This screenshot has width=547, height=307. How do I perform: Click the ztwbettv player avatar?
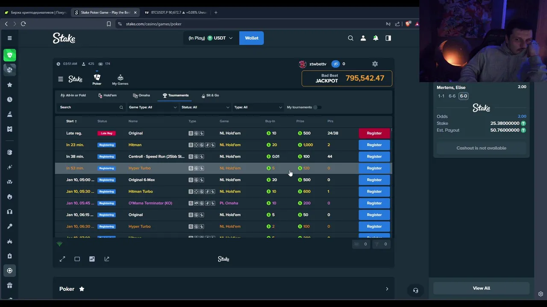coord(303,64)
